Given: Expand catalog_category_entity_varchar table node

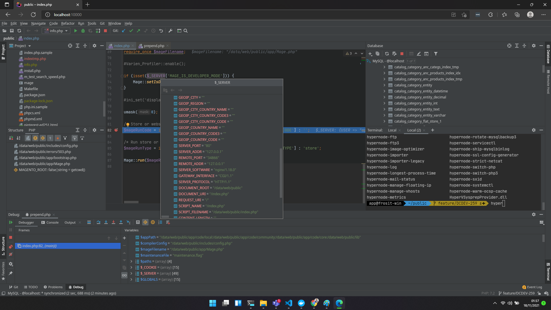Looking at the screenshot, I should point(384,115).
